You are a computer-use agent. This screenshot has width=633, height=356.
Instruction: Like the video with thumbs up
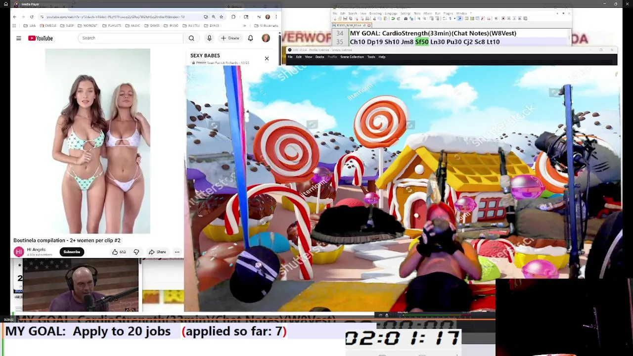pyautogui.click(x=119, y=252)
